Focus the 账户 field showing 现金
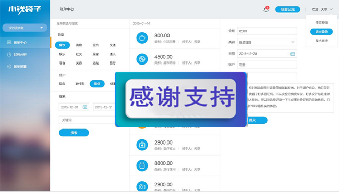The height and width of the screenshot is (193, 339). [x=267, y=65]
